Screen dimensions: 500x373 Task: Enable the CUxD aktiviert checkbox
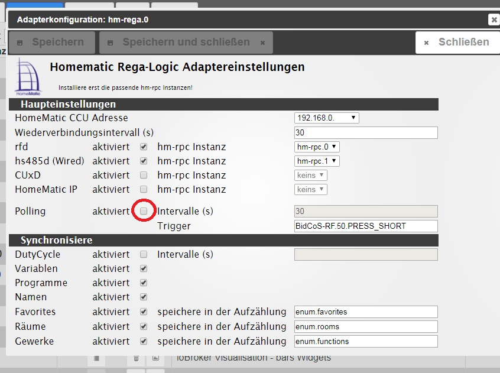(x=144, y=175)
